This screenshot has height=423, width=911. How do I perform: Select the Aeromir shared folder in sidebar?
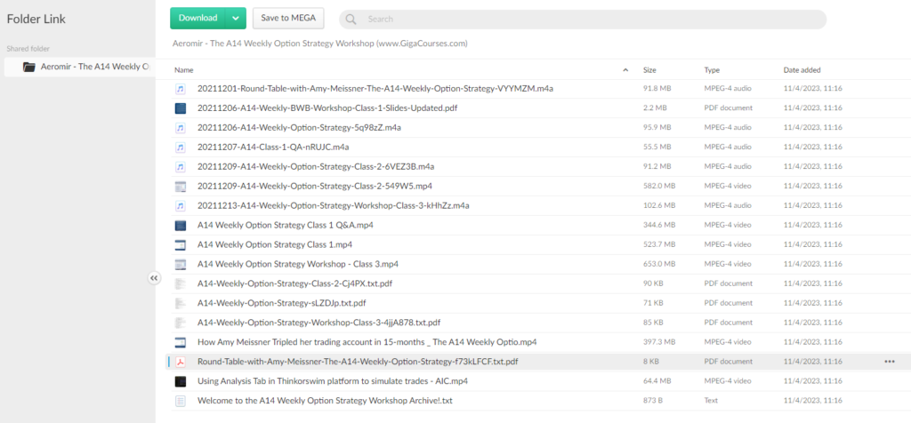pos(85,67)
